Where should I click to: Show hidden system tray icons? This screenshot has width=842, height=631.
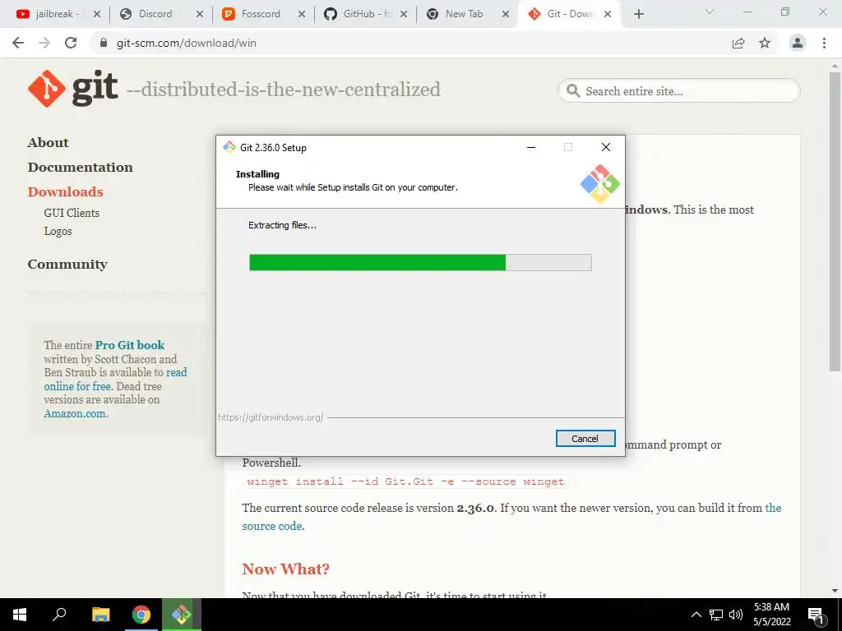pyautogui.click(x=696, y=615)
